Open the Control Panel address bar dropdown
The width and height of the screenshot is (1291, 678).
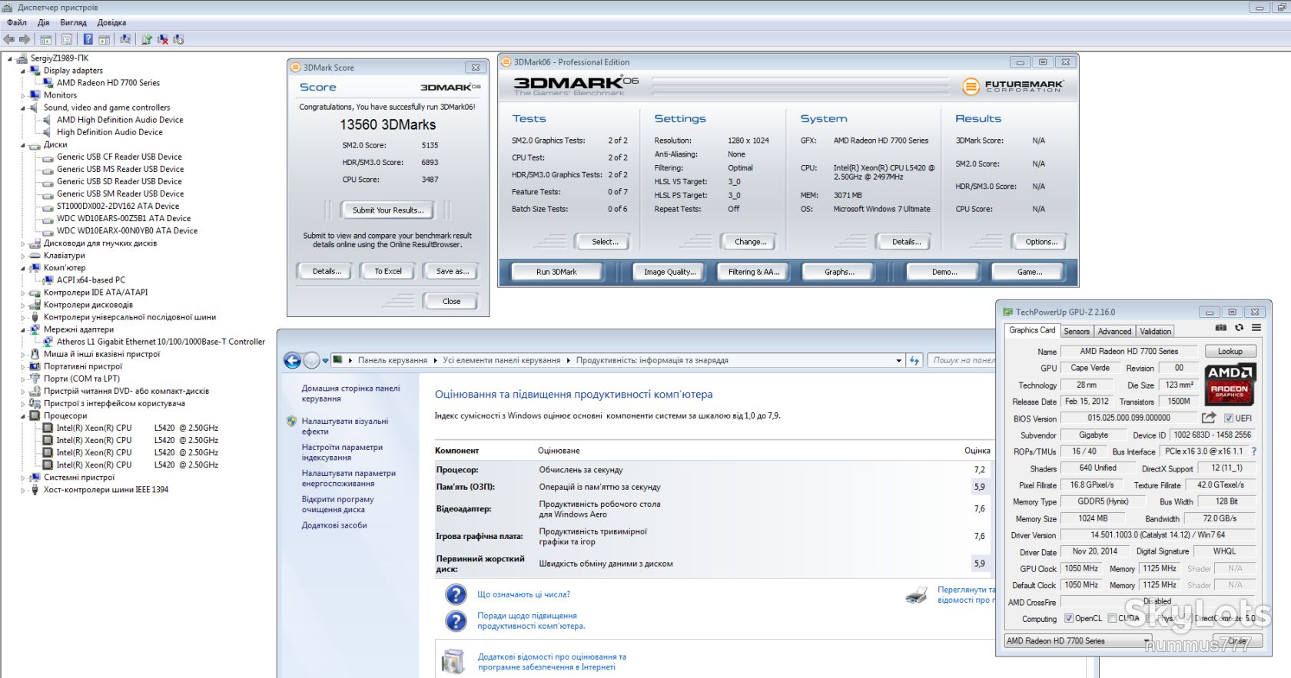click(x=899, y=360)
